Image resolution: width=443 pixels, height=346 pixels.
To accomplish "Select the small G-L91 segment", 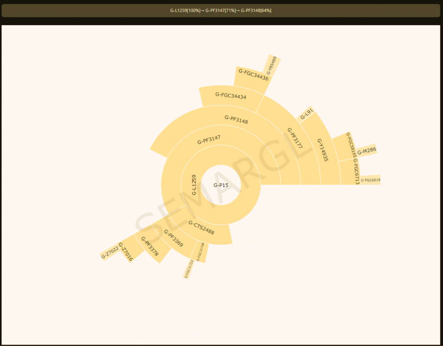I will point(306,114).
